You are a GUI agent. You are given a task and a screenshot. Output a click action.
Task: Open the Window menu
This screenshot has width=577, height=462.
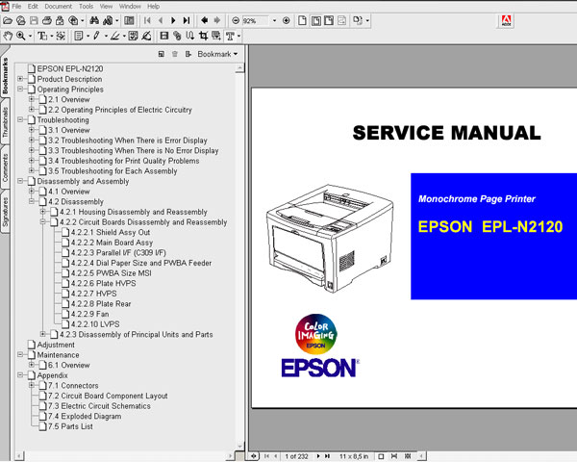(x=130, y=7)
